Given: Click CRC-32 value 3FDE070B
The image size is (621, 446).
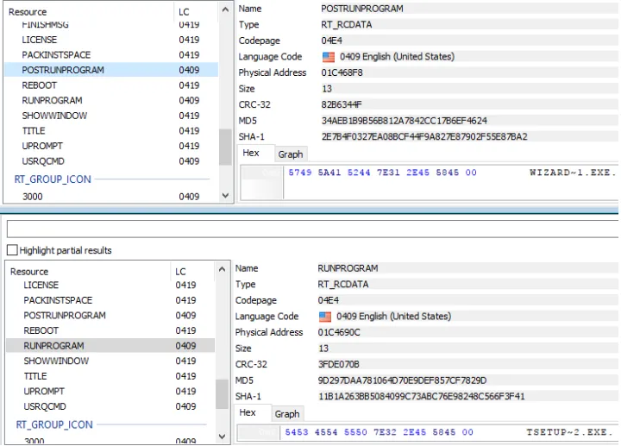Looking at the screenshot, I should click(339, 364).
